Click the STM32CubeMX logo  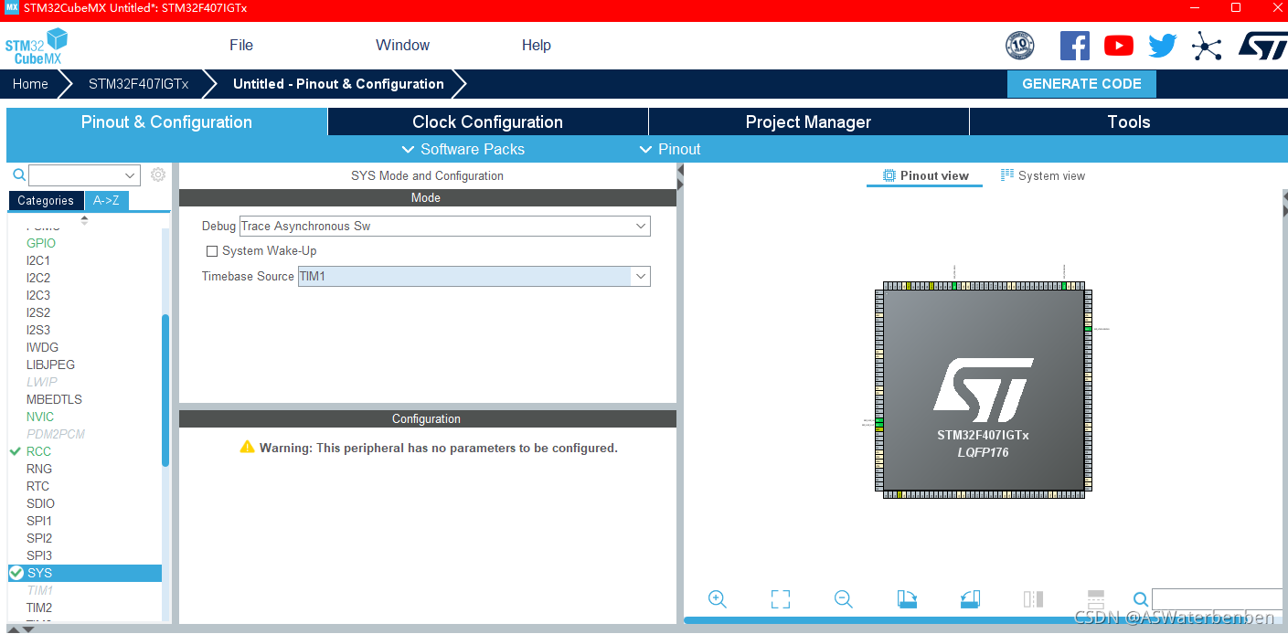(37, 46)
